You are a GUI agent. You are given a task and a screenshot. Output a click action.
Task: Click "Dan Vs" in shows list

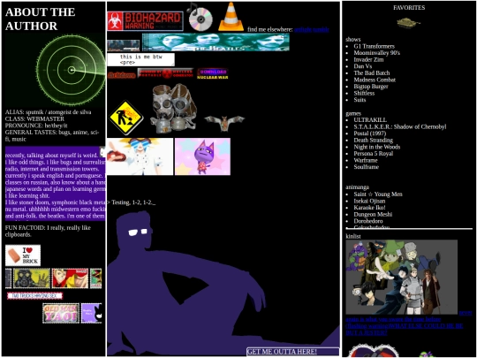(363, 66)
